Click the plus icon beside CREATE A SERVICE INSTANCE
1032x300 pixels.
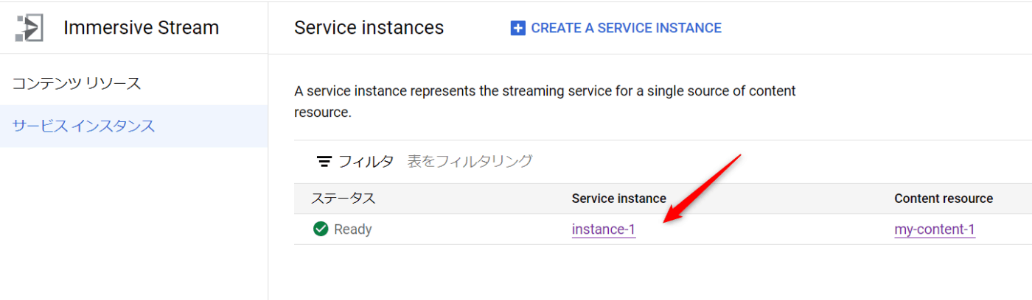pos(517,28)
